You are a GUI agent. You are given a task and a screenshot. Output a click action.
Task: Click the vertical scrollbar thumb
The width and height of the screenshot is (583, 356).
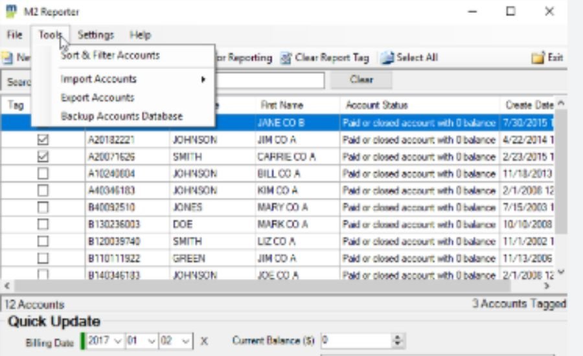point(561,171)
